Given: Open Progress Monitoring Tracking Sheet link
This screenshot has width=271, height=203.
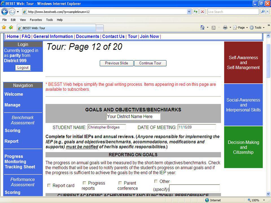Looking at the screenshot, I should (20, 162).
